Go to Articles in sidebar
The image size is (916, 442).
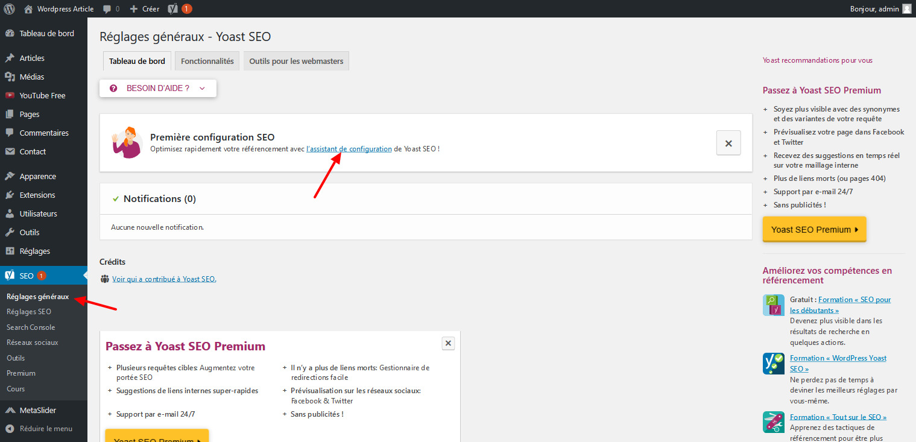[43, 58]
